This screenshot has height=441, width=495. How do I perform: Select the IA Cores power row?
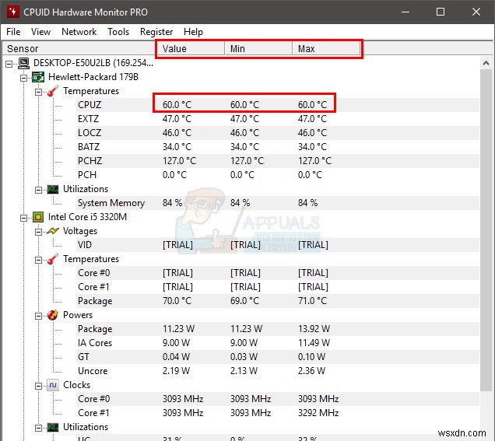pyautogui.click(x=278, y=343)
